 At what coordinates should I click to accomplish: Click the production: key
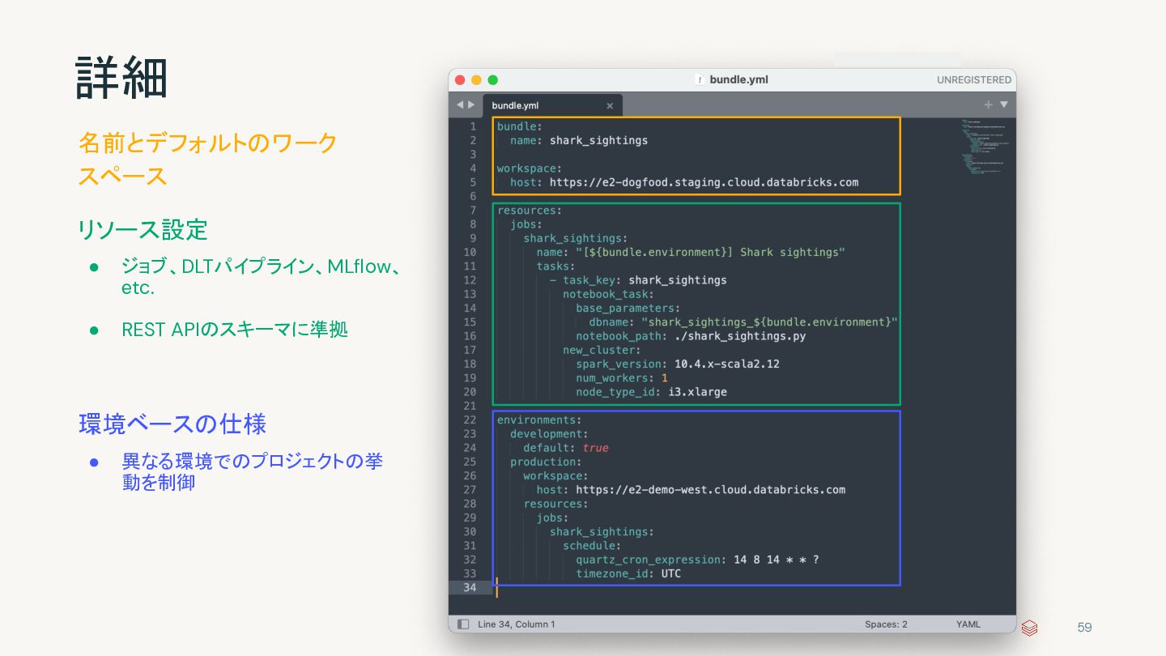pyautogui.click(x=546, y=462)
